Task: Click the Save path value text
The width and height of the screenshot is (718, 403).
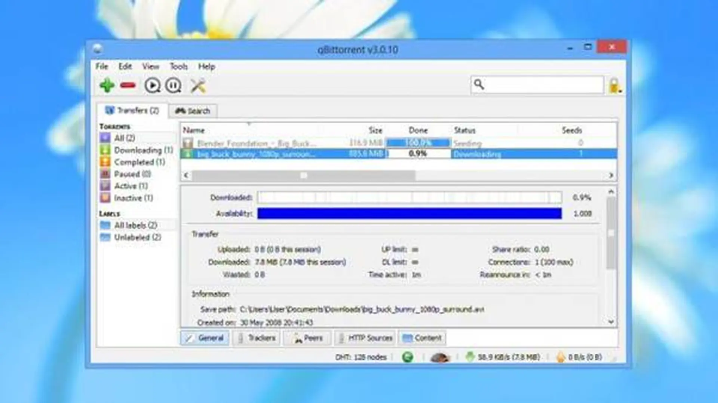Action: click(x=362, y=310)
